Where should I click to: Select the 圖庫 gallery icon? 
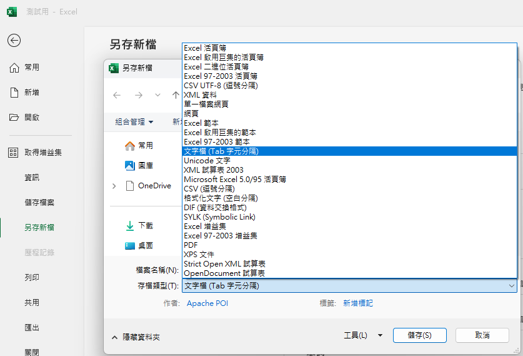pos(130,165)
